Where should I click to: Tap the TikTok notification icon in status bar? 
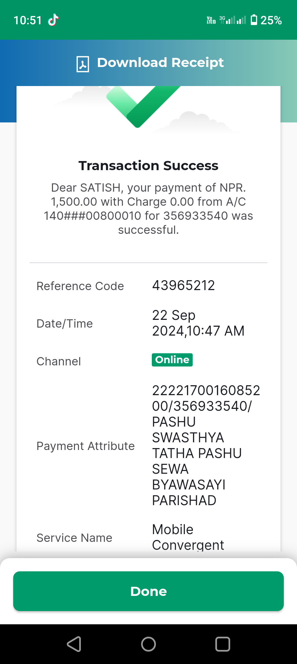(53, 20)
